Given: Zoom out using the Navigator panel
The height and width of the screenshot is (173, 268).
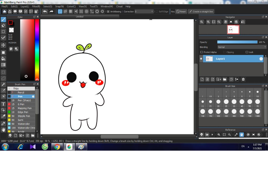Looking at the screenshot, I should (x=219, y=22).
